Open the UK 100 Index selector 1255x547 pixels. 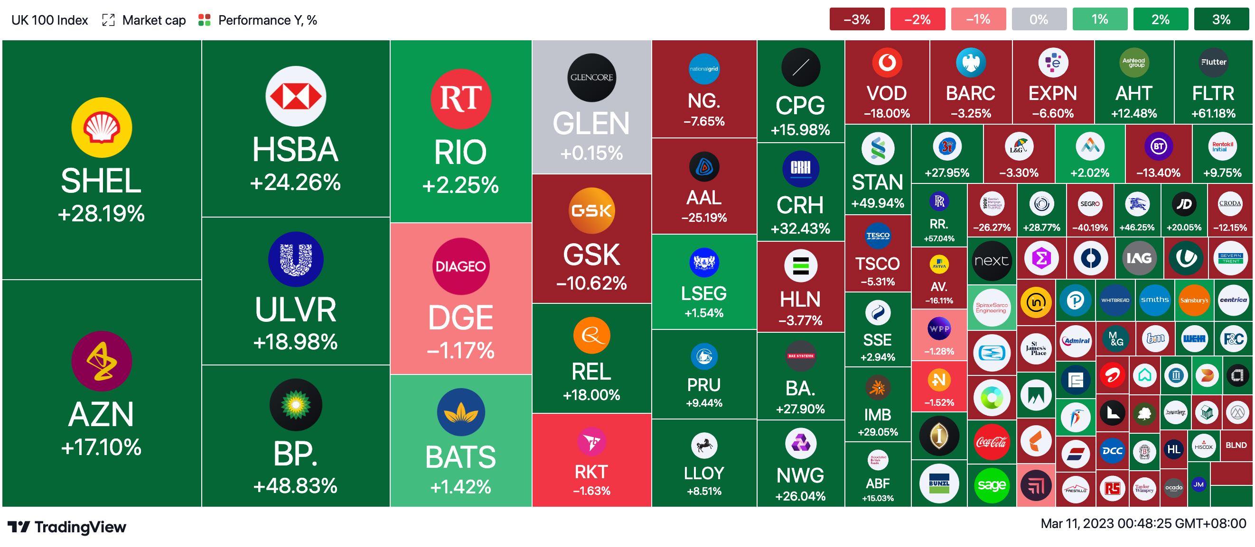pyautogui.click(x=50, y=20)
